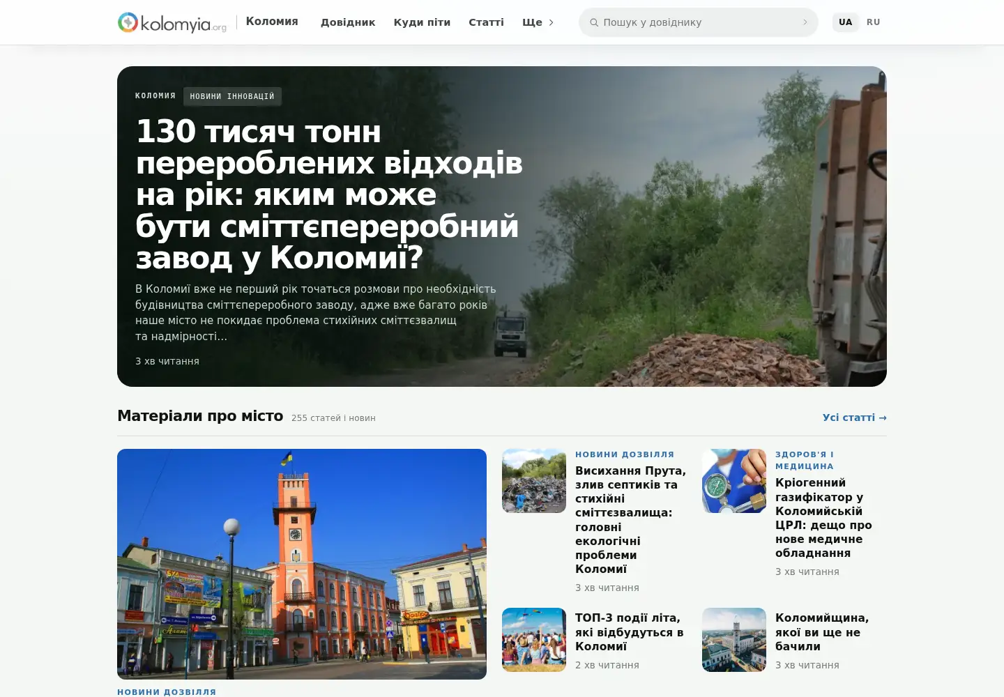
Task: Open the summer crowd event thumbnail
Action: [x=534, y=640]
